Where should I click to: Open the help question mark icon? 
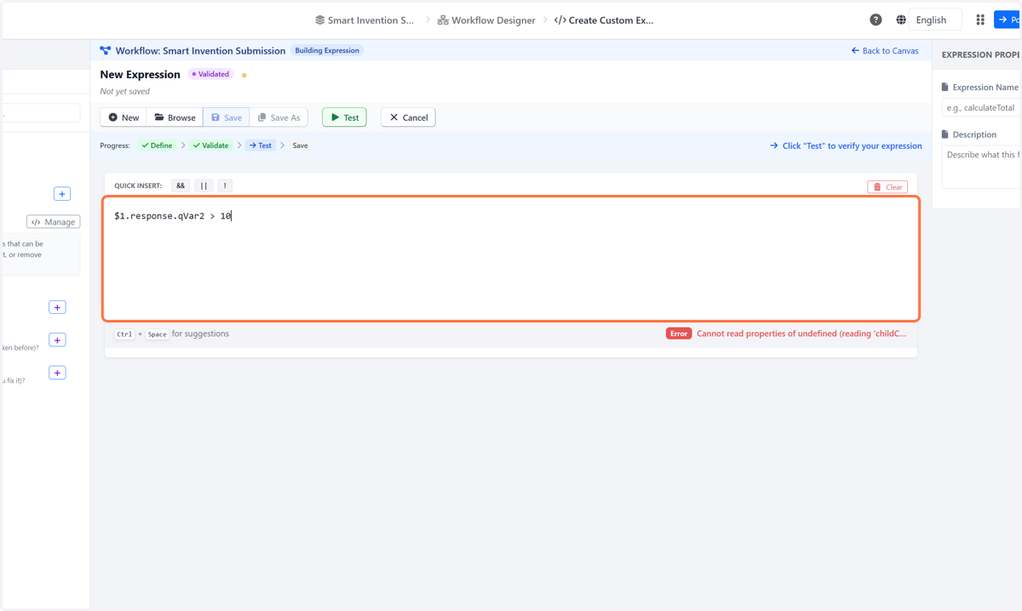tap(876, 20)
